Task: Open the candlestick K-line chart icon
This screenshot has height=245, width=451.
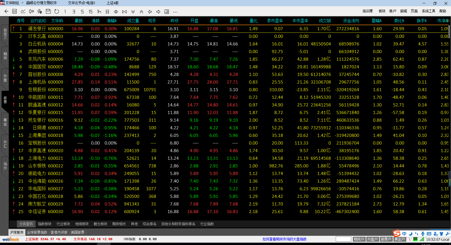Action: (32, 12)
